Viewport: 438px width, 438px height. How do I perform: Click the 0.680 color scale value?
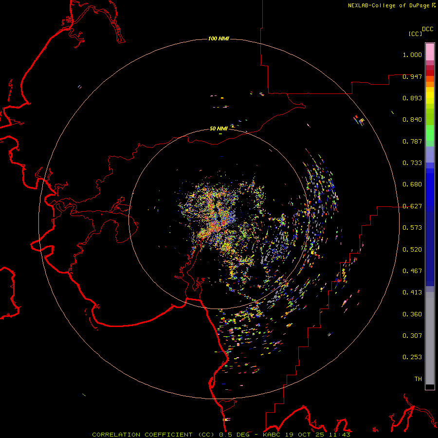click(412, 184)
